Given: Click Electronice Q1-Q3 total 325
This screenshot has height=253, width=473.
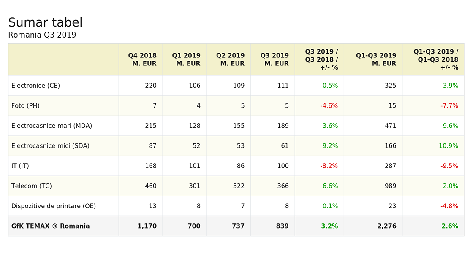Looking at the screenshot, I should pos(390,86).
